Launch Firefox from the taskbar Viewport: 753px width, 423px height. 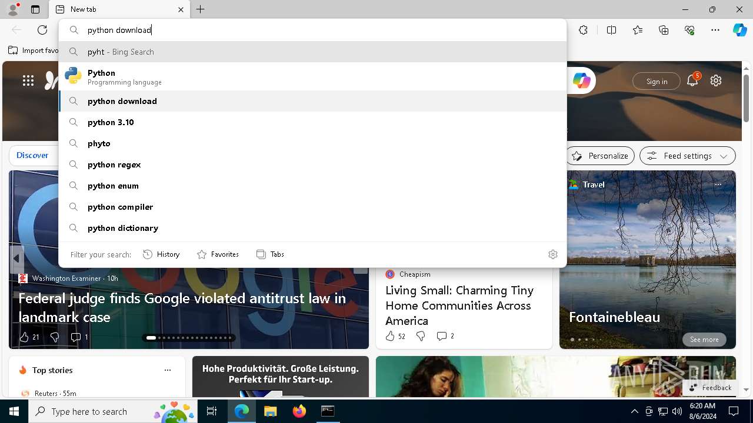coord(299,411)
